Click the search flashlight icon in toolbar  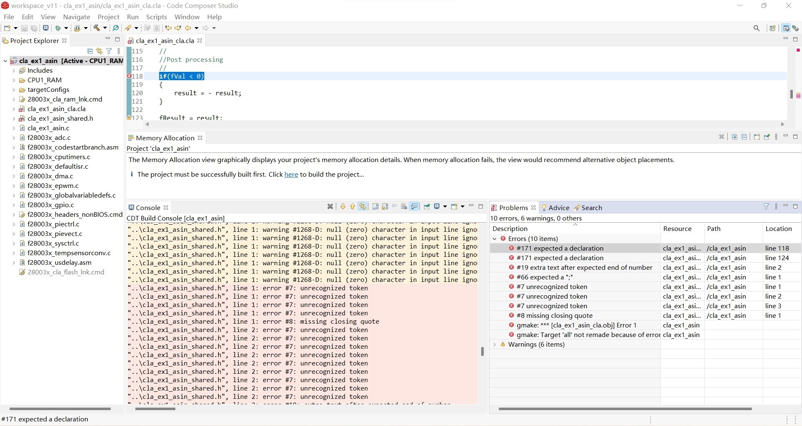click(127, 28)
